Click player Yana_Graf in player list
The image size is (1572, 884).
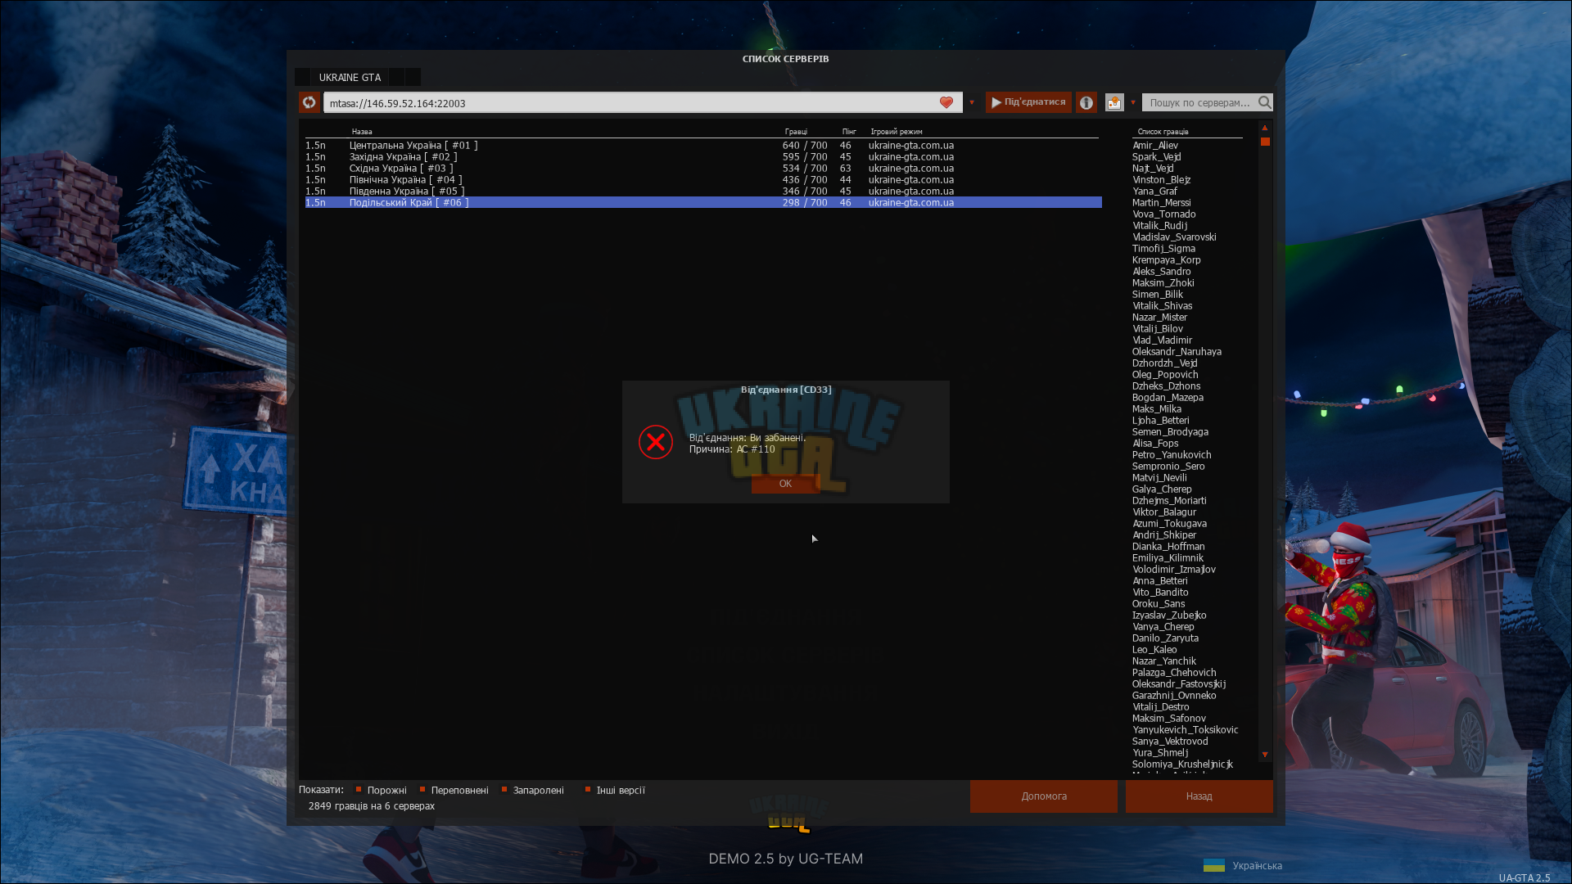(x=1154, y=192)
